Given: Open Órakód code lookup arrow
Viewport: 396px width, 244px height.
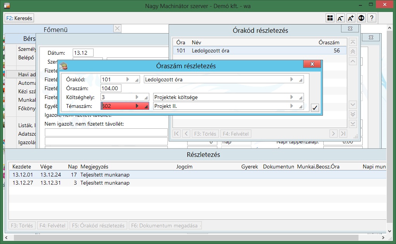Looking at the screenshot, I should click(128, 79).
